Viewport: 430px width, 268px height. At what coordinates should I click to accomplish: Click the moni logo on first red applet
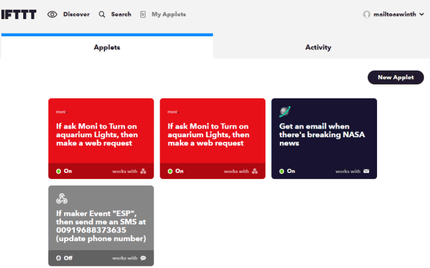[x=62, y=112]
